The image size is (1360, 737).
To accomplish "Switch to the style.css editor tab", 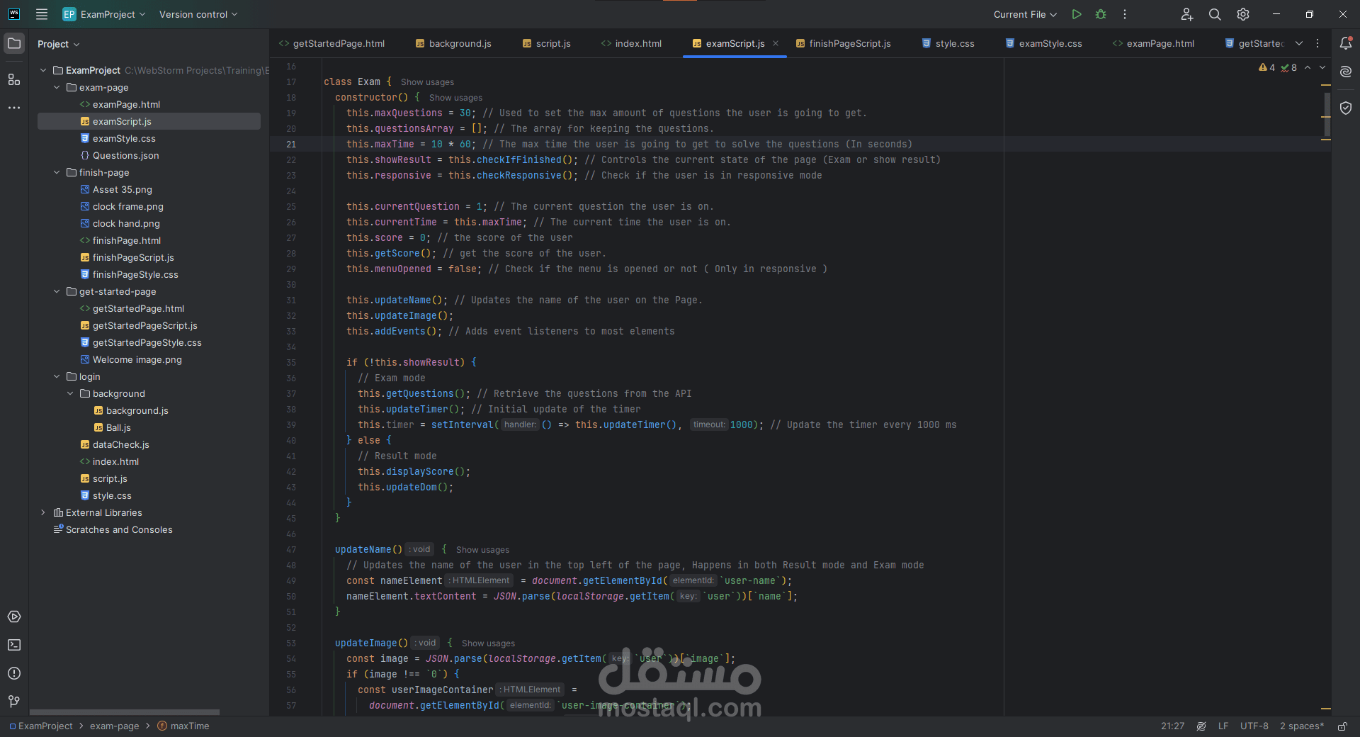I will [x=948, y=43].
